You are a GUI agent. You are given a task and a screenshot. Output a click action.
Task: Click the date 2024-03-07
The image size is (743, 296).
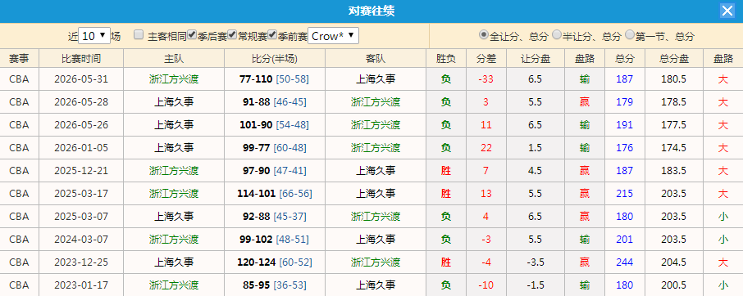(x=81, y=240)
